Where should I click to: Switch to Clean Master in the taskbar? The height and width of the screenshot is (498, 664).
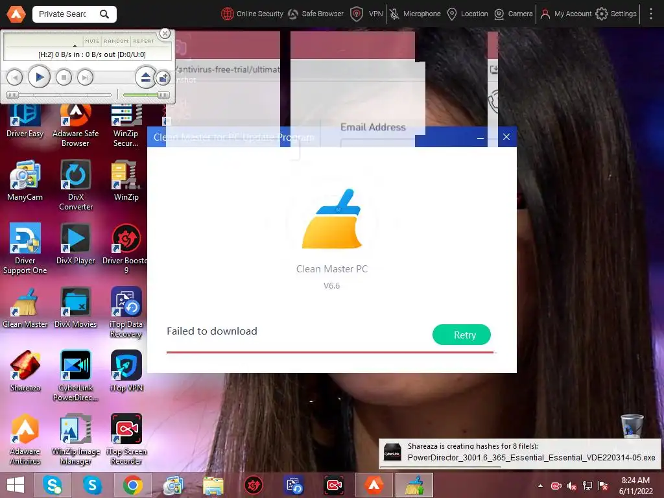414,485
